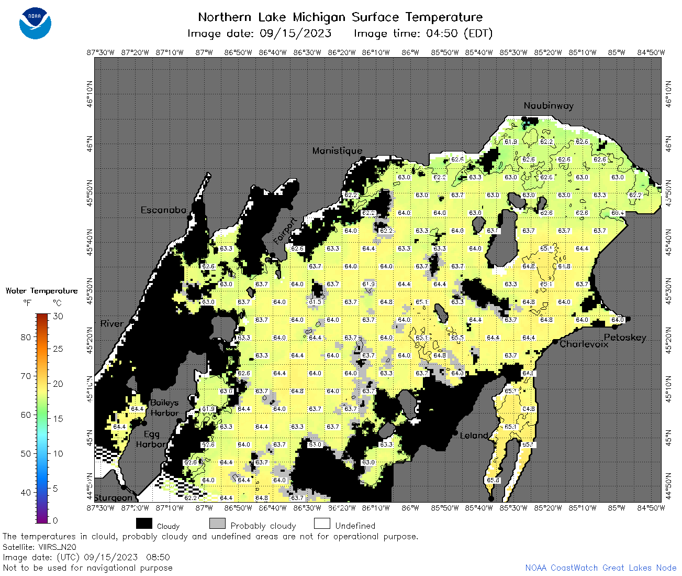Image resolution: width=682 pixels, height=576 pixels.
Task: Click the 60.4 temperature reading on the map
Action: point(618,213)
